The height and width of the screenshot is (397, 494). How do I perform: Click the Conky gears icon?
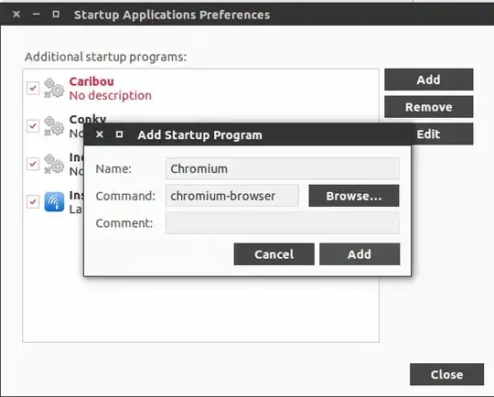click(54, 126)
